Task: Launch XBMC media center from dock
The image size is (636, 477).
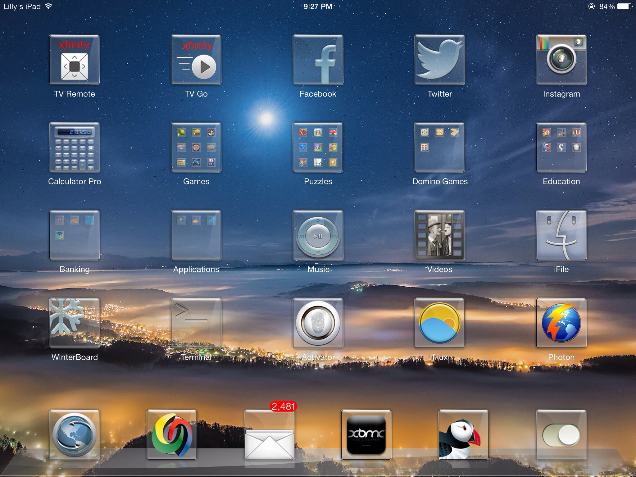Action: click(x=366, y=435)
